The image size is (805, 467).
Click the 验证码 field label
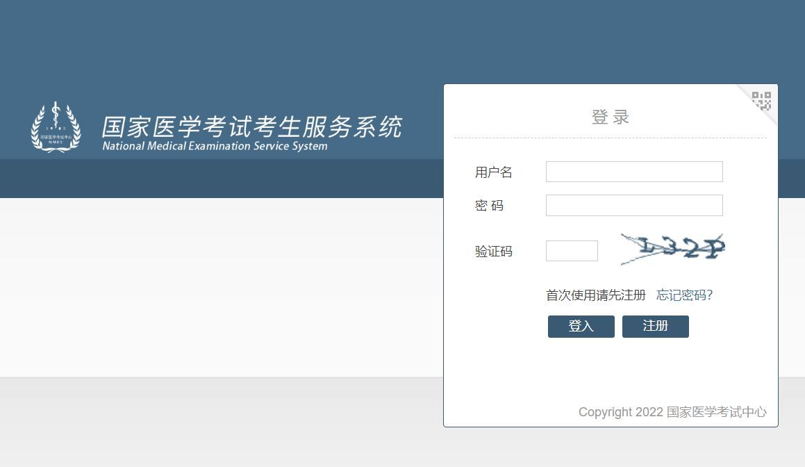click(493, 252)
